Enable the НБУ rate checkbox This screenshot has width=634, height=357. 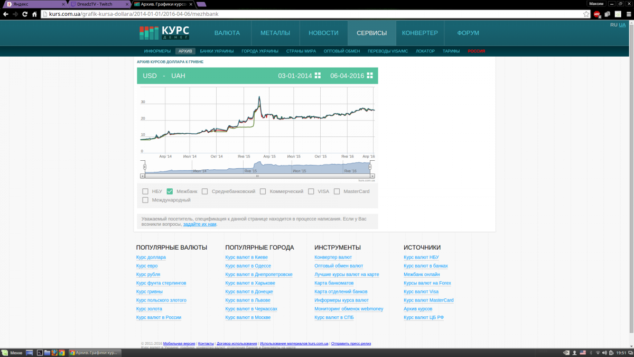coord(145,191)
